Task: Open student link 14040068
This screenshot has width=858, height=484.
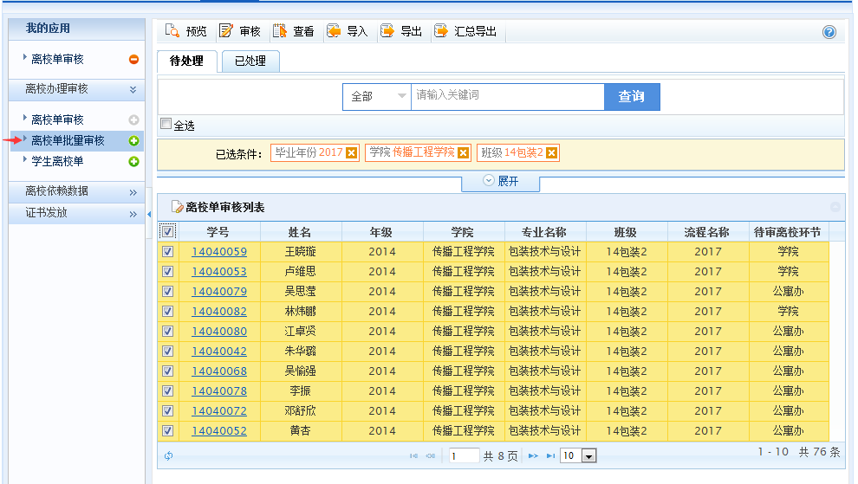Action: [x=219, y=371]
